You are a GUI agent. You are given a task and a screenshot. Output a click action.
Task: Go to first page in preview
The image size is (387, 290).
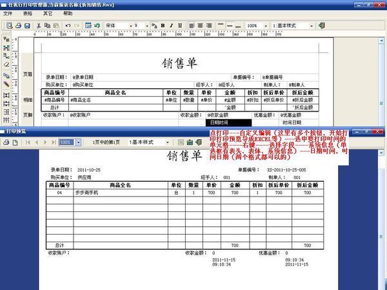click(x=28, y=142)
